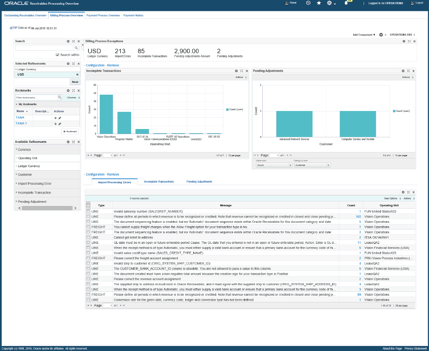Click the recent history clock icon
The width and height of the screenshot is (429, 351).
tap(308, 3)
